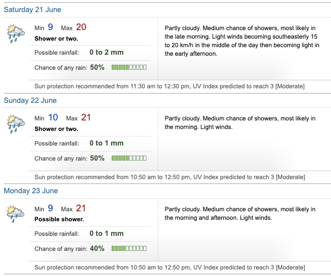
Task: Click Saturday's 50% rain chance bar
Action: point(129,67)
